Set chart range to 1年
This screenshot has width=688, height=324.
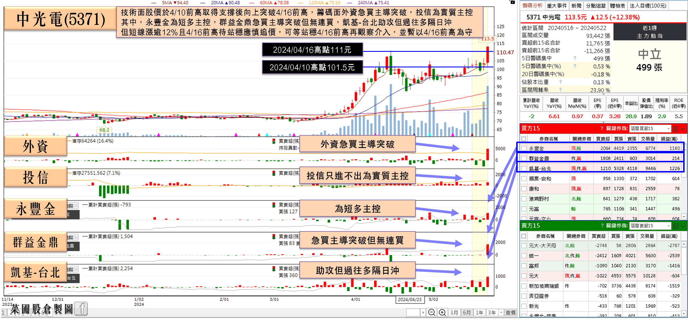pyautogui.click(x=479, y=312)
